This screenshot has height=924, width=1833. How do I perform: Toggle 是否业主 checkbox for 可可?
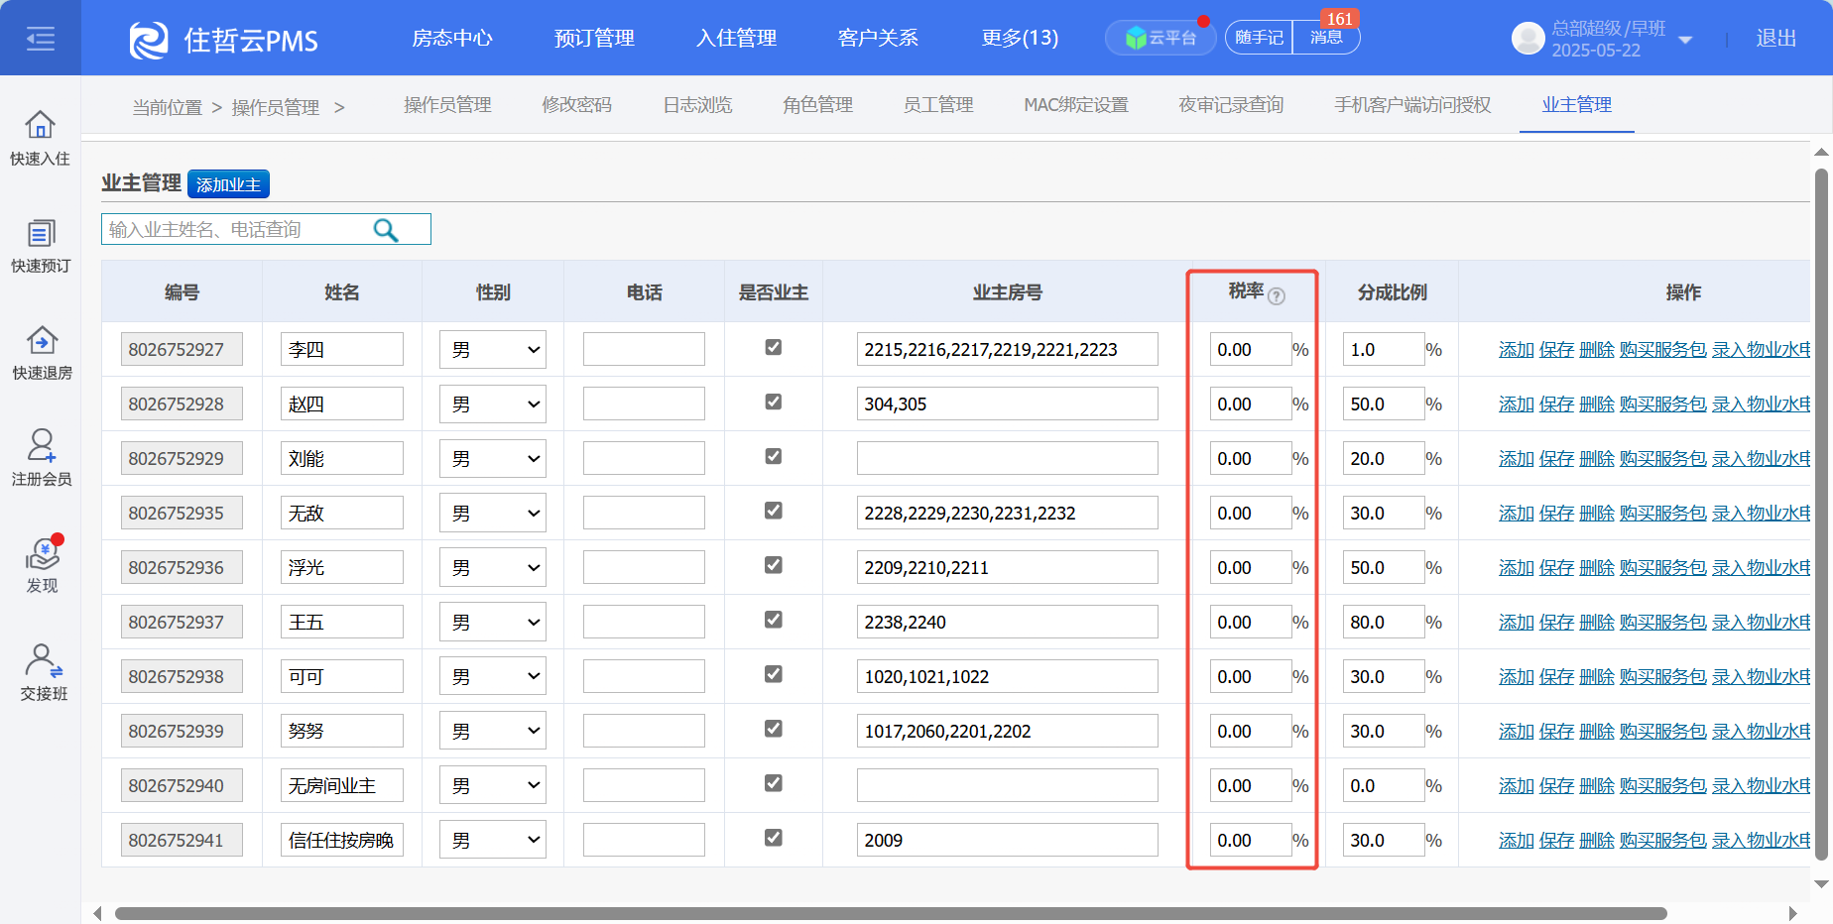point(774,674)
